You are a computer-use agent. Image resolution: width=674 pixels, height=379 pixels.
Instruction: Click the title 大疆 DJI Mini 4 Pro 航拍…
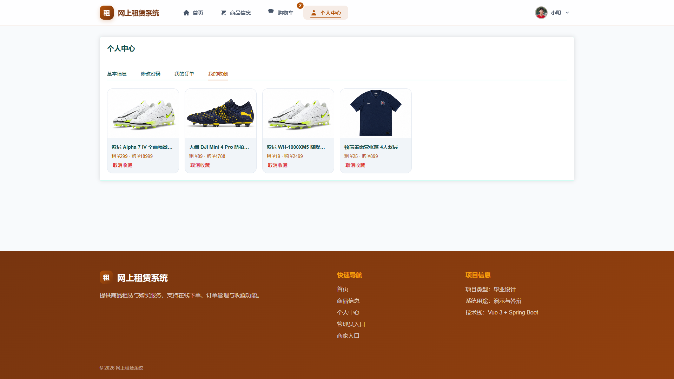coord(219,147)
